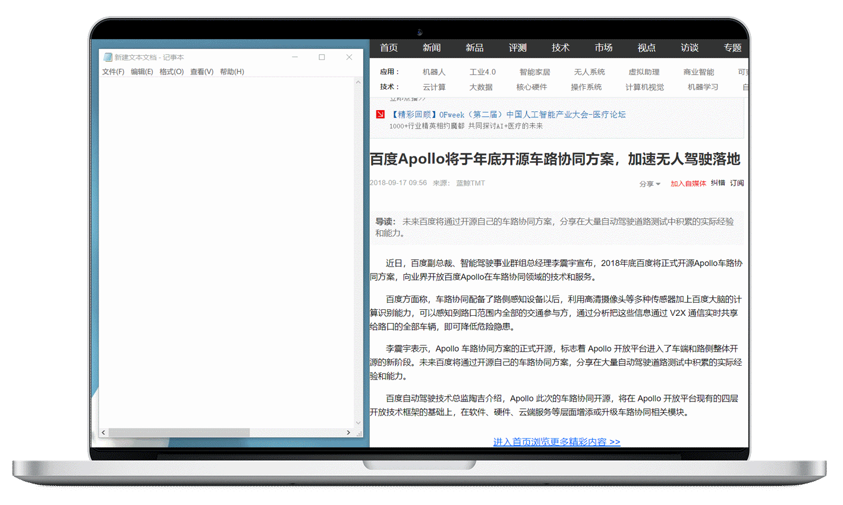This screenshot has height=505, width=843.
Task: Open the 访谈 navigation tab
Action: [690, 48]
